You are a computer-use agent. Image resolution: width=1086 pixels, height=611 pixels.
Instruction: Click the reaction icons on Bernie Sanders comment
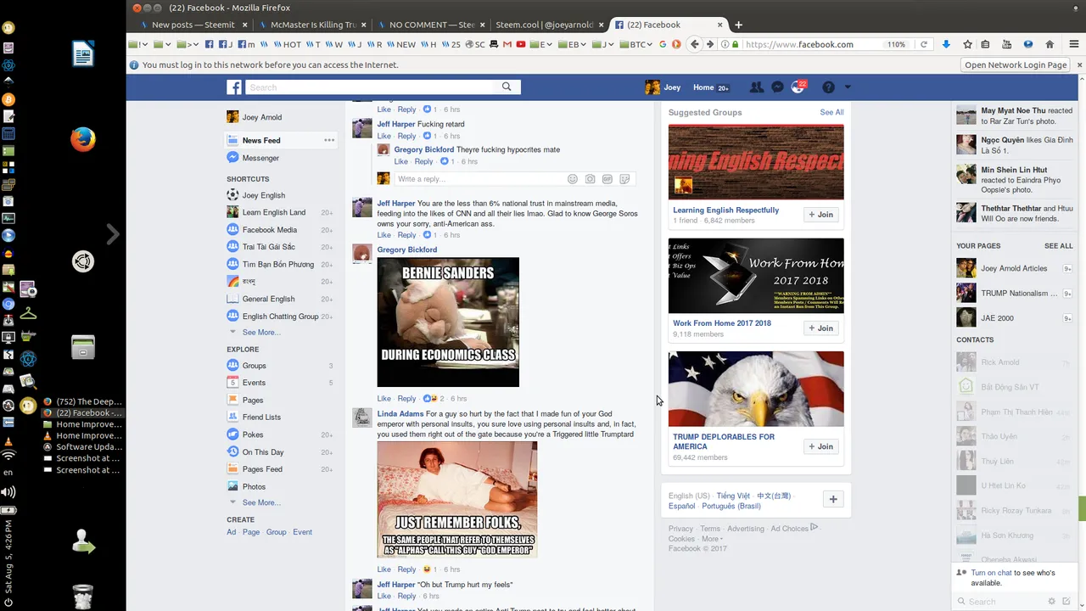(x=430, y=398)
